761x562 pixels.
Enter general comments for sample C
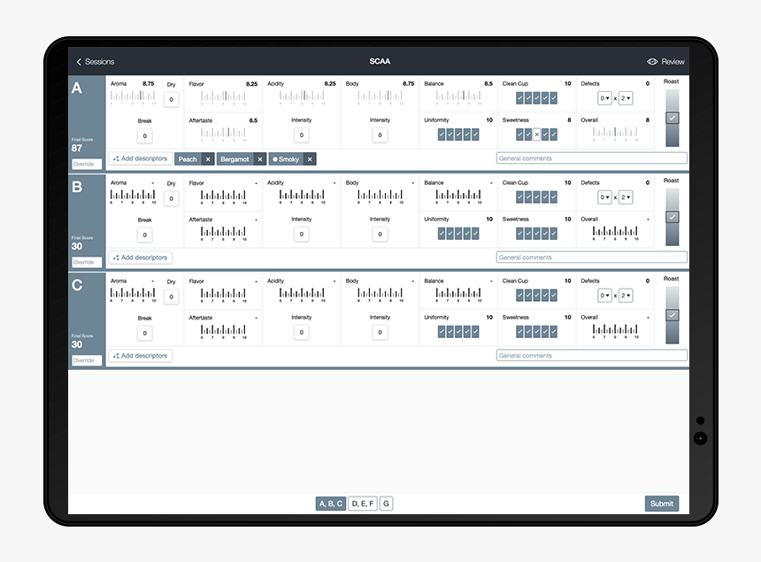[592, 355]
